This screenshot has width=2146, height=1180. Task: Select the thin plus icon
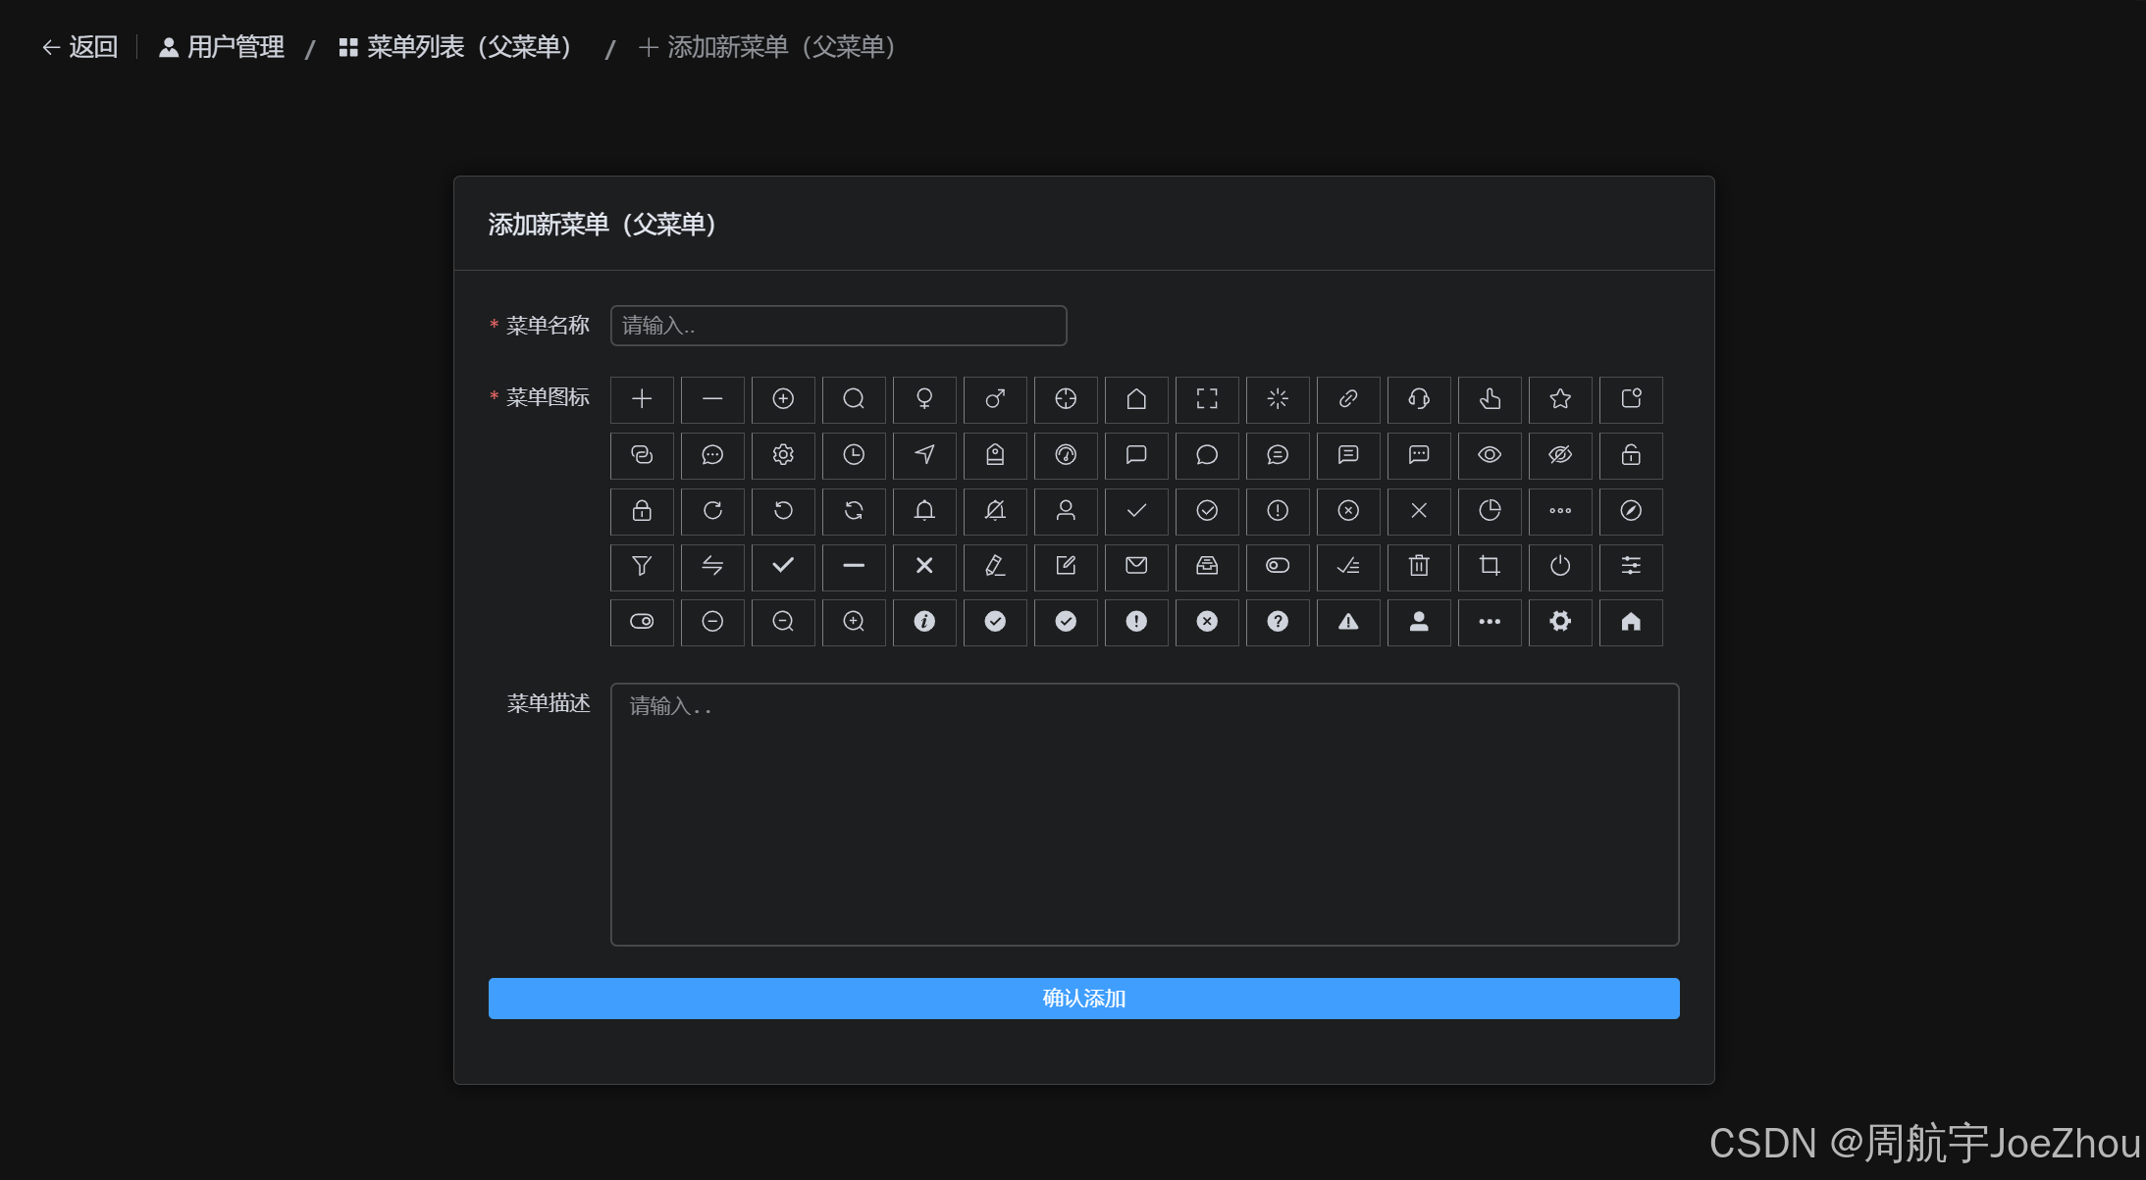coord(642,399)
